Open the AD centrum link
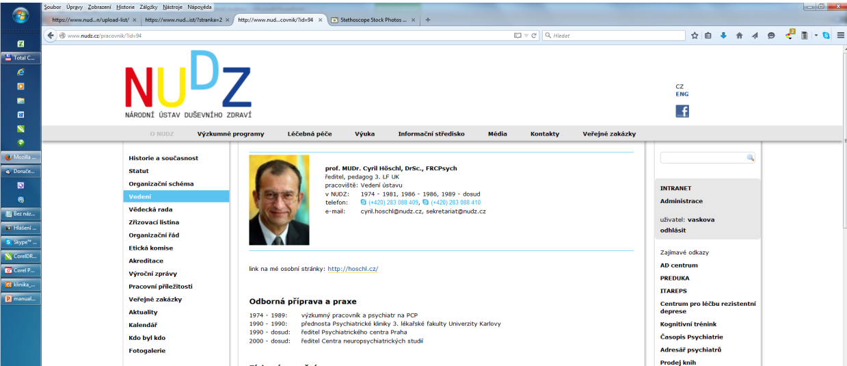Screen dimensions: 847x366 click(x=679, y=265)
